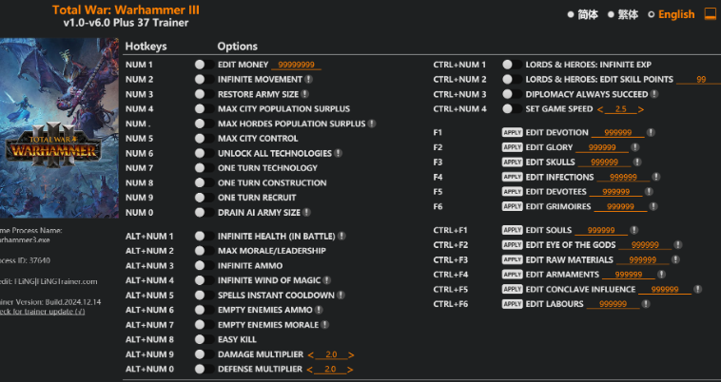The width and height of the screenshot is (721, 382).
Task: Toggle Lords & Heroes: Infinite EXP
Action: pyautogui.click(x=512, y=65)
